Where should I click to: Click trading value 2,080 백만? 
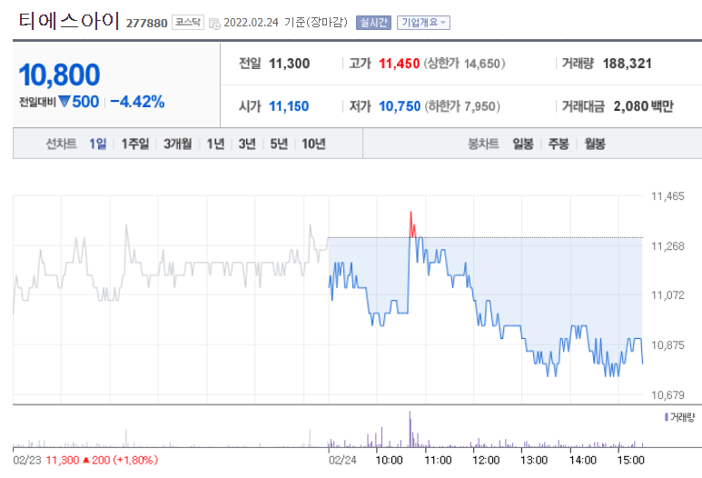point(643,106)
